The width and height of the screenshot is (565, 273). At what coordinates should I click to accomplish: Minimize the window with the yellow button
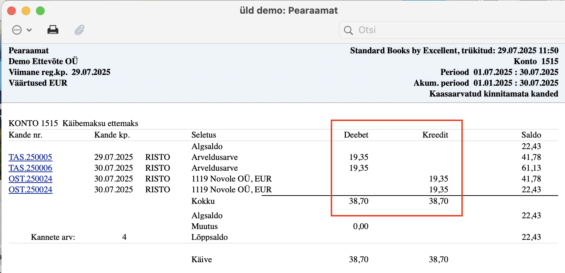(x=26, y=11)
